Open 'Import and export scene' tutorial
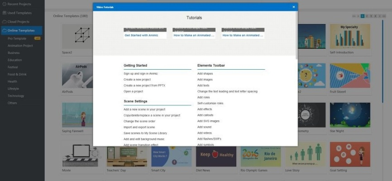This screenshot has height=181, width=392. (139, 127)
